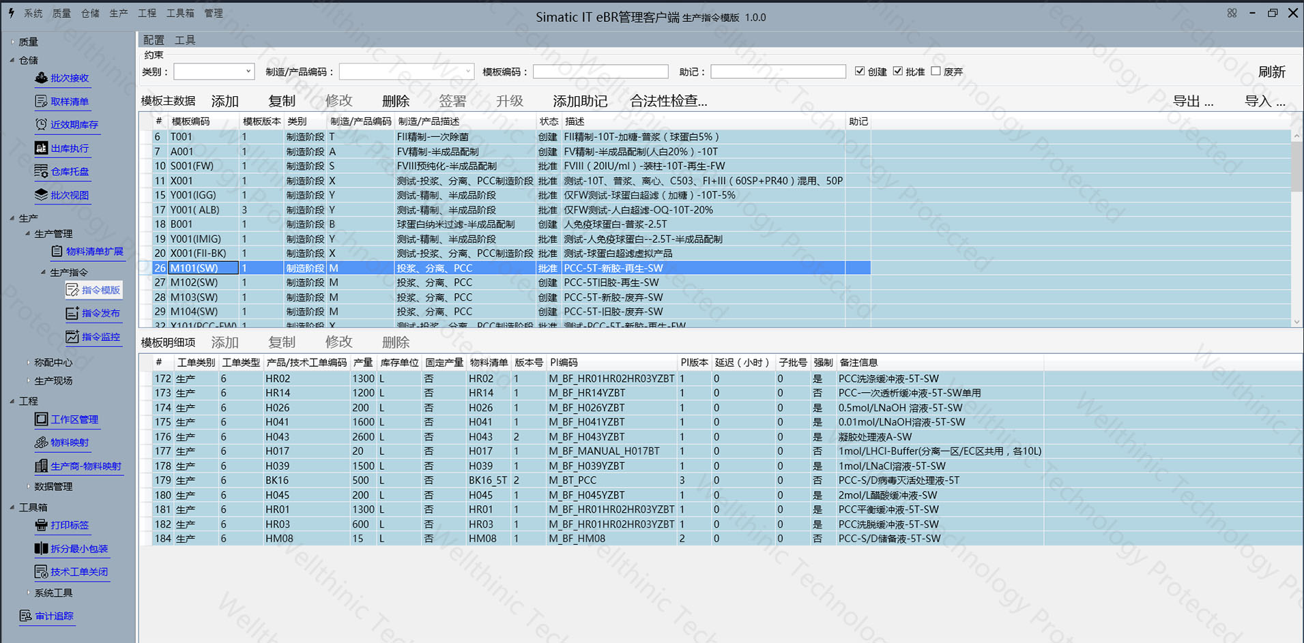1304x643 pixels.
Task: Open the 质量 menu in menu bar
Action: click(61, 13)
